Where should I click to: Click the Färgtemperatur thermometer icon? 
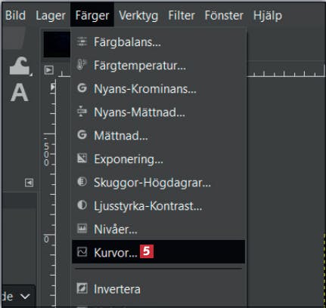pos(82,65)
